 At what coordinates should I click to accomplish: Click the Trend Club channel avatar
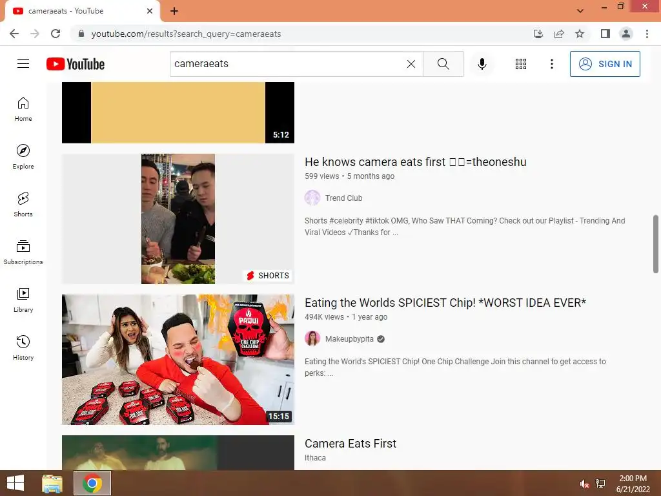pyautogui.click(x=312, y=198)
